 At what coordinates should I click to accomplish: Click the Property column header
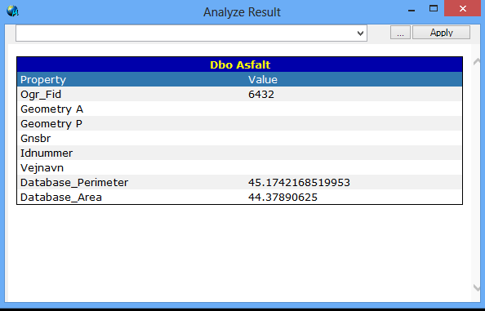click(x=43, y=79)
